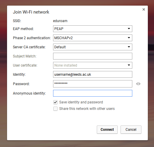This screenshot has height=147, width=154.
Task: Open User certificate None installed dropdown
Action: pyautogui.click(x=93, y=65)
